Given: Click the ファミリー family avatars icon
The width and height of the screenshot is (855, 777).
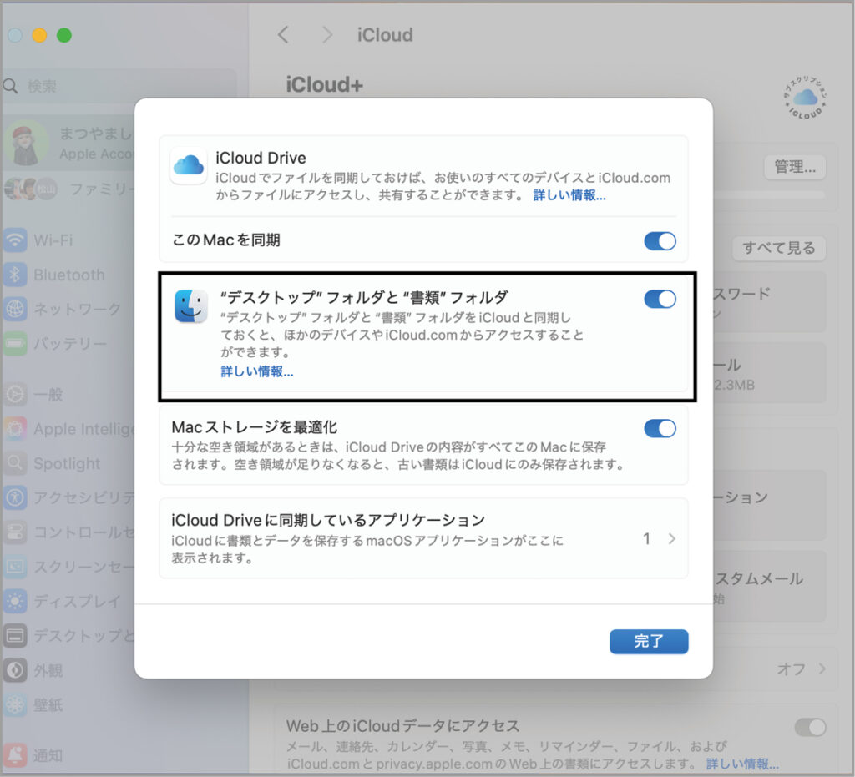Looking at the screenshot, I should pos(31,189).
